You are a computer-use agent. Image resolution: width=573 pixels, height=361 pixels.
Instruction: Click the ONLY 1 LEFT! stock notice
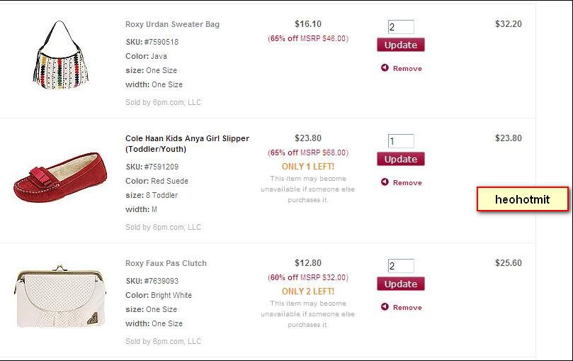[308, 167]
